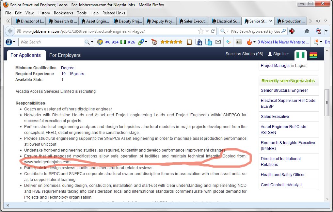
Task: Open the toolbar overflow dropdown beside the PDF icon
Action: (x=326, y=31)
